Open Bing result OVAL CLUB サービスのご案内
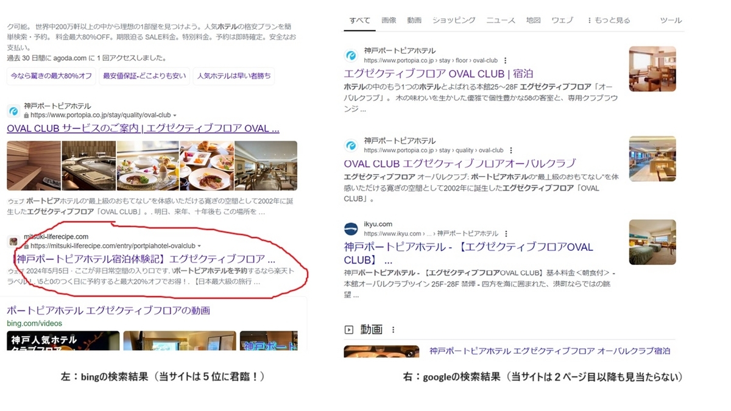 (x=143, y=128)
